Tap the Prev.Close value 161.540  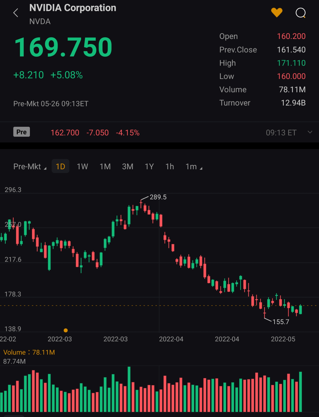click(x=291, y=50)
